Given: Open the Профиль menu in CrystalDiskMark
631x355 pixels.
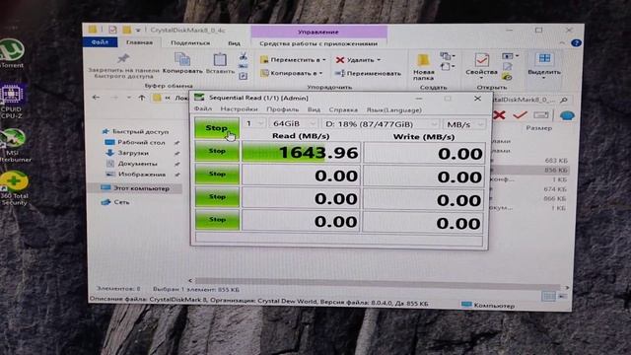Looking at the screenshot, I should click(x=283, y=109).
